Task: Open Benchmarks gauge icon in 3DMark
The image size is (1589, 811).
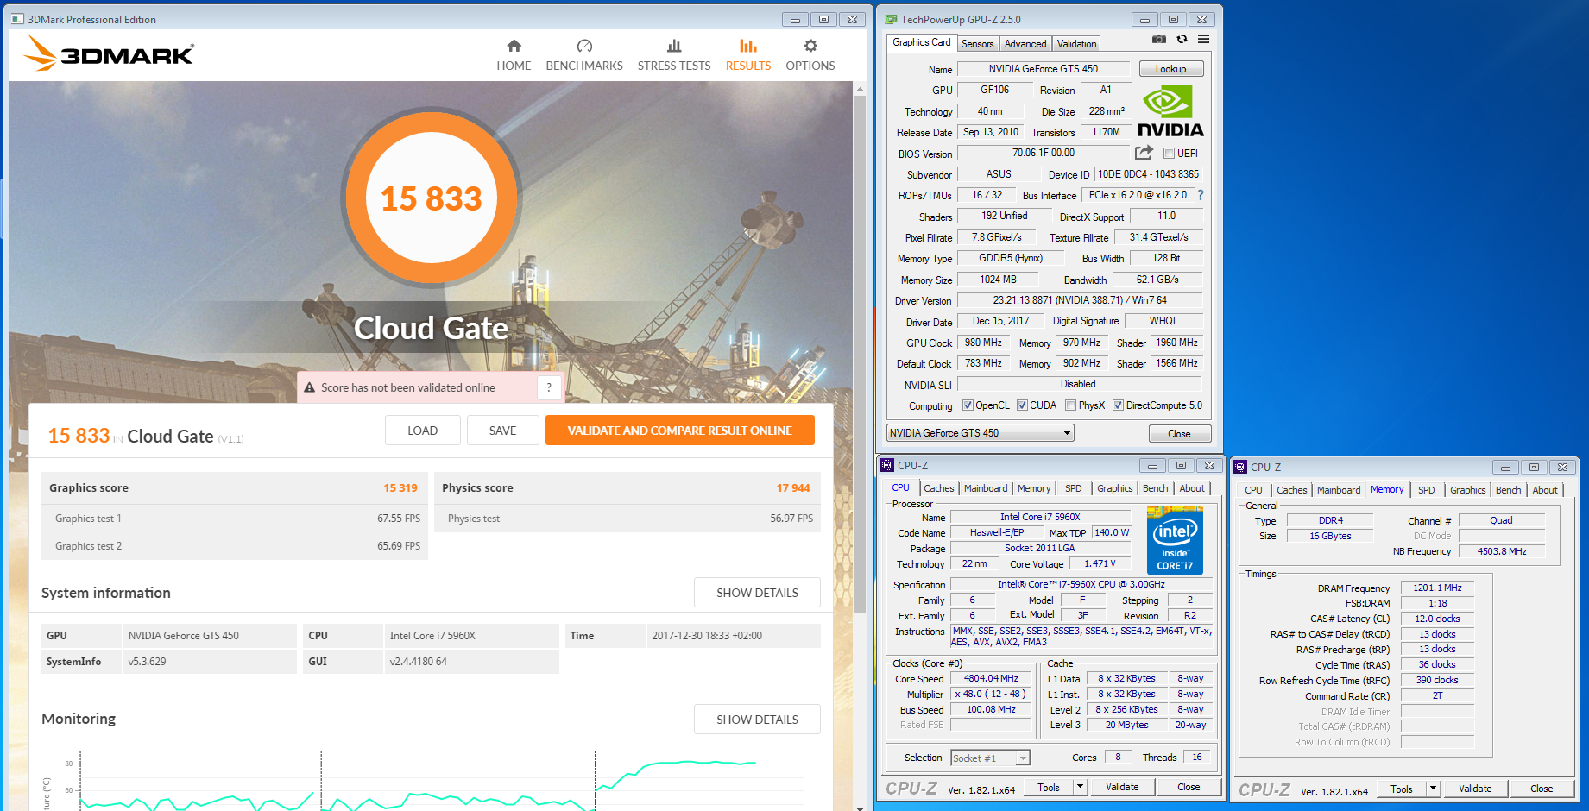Action: coord(584,46)
